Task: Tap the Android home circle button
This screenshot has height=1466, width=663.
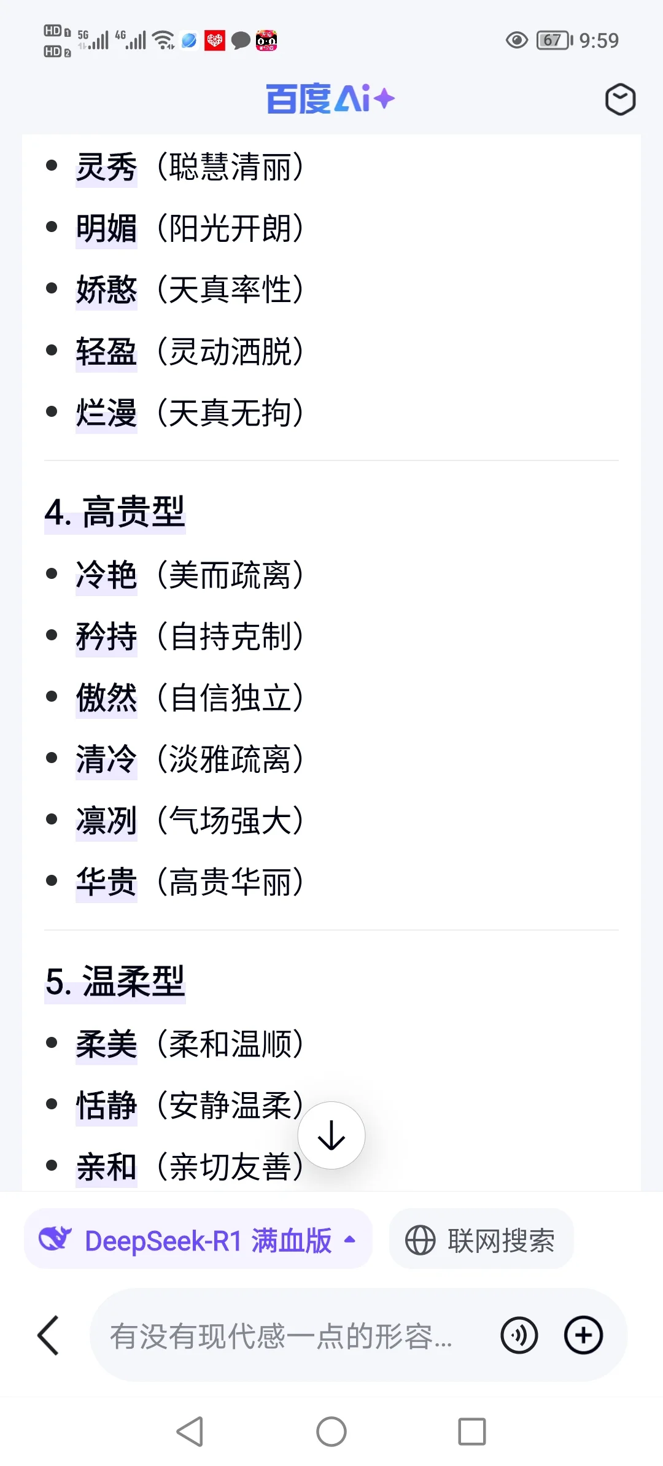Action: pos(331,1432)
